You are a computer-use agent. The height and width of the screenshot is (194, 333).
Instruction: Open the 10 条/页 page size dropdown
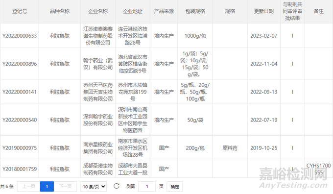(93, 187)
